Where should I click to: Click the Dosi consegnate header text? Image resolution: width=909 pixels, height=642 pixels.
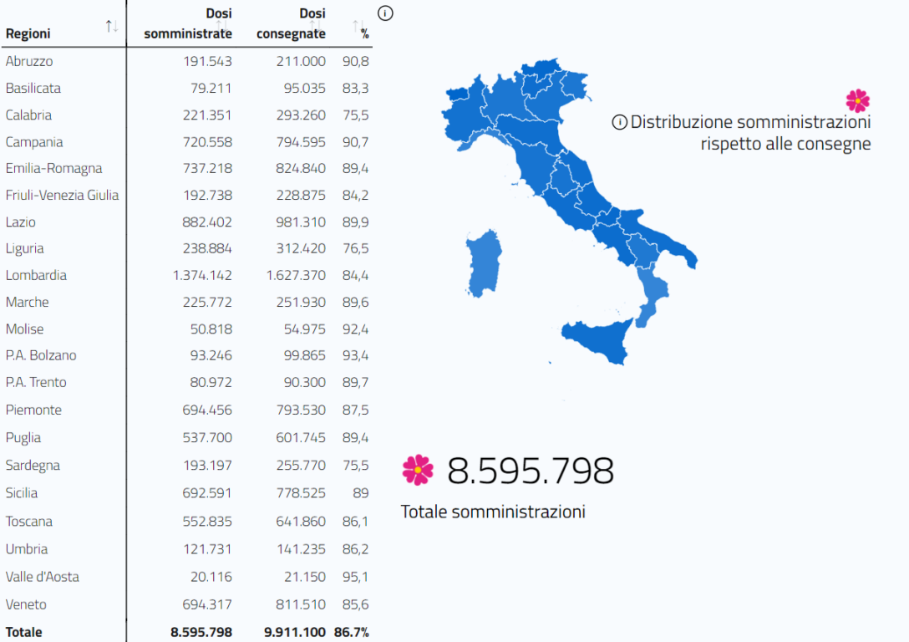pyautogui.click(x=291, y=23)
